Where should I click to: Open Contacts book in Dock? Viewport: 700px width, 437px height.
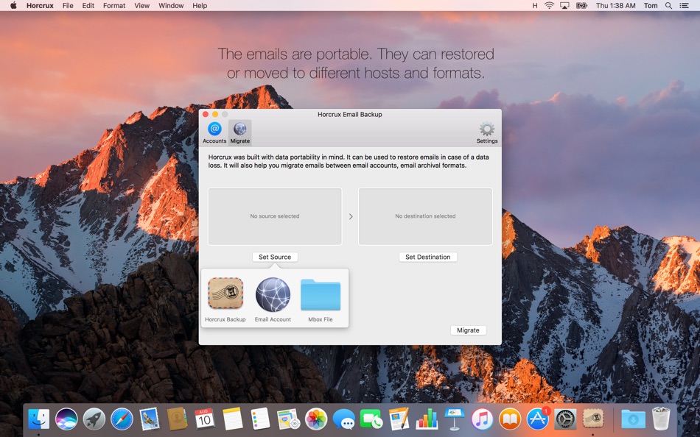pyautogui.click(x=178, y=419)
